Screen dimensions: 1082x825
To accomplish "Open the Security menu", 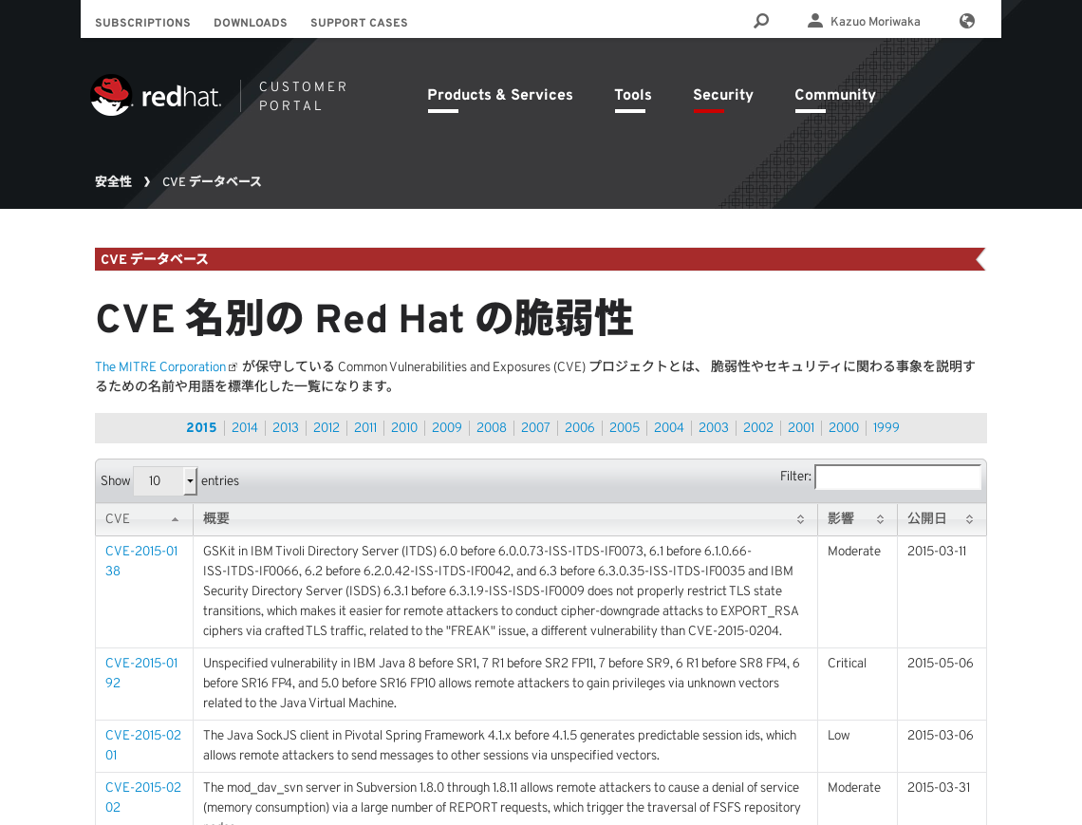I will point(723,95).
